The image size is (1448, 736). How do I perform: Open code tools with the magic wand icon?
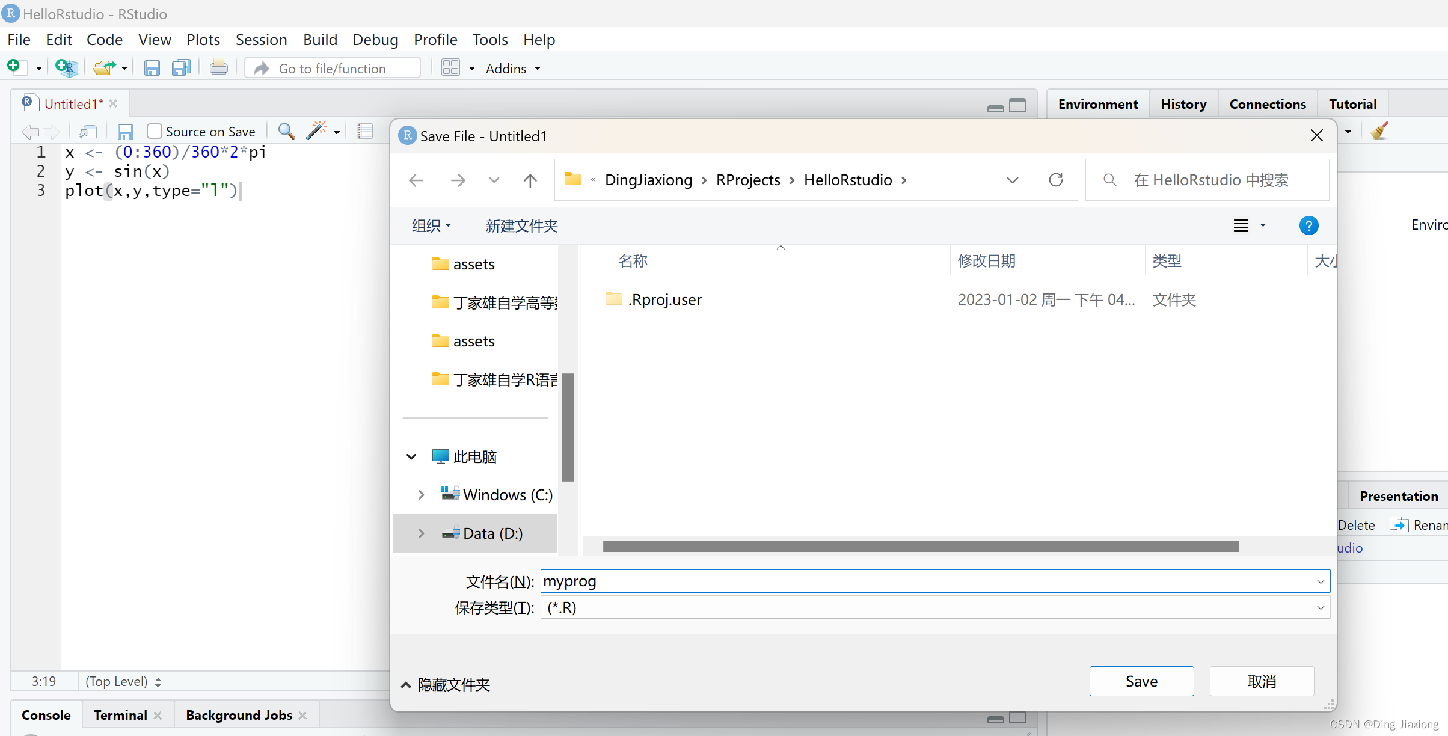click(x=318, y=130)
